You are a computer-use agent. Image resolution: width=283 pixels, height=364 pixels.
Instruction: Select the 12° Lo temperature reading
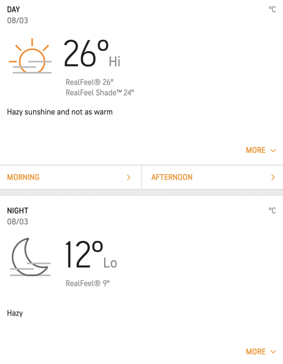pyautogui.click(x=91, y=255)
